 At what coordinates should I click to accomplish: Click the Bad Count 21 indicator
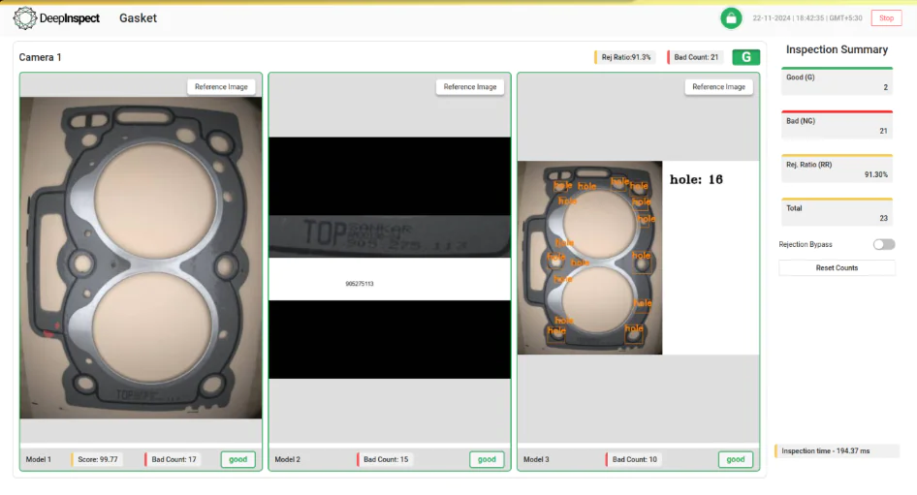(x=695, y=57)
